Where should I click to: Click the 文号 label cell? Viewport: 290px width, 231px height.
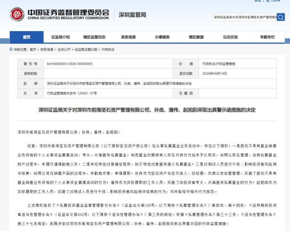click(x=30, y=93)
